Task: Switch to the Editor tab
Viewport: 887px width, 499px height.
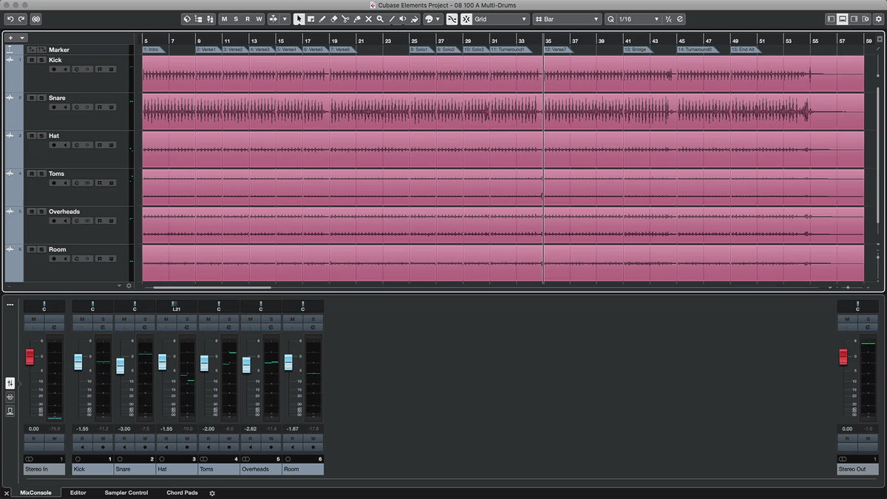Action: pyautogui.click(x=78, y=492)
